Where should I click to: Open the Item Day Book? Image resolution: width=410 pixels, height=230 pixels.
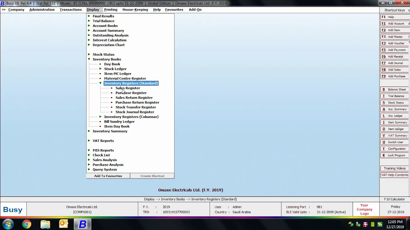coord(117,126)
